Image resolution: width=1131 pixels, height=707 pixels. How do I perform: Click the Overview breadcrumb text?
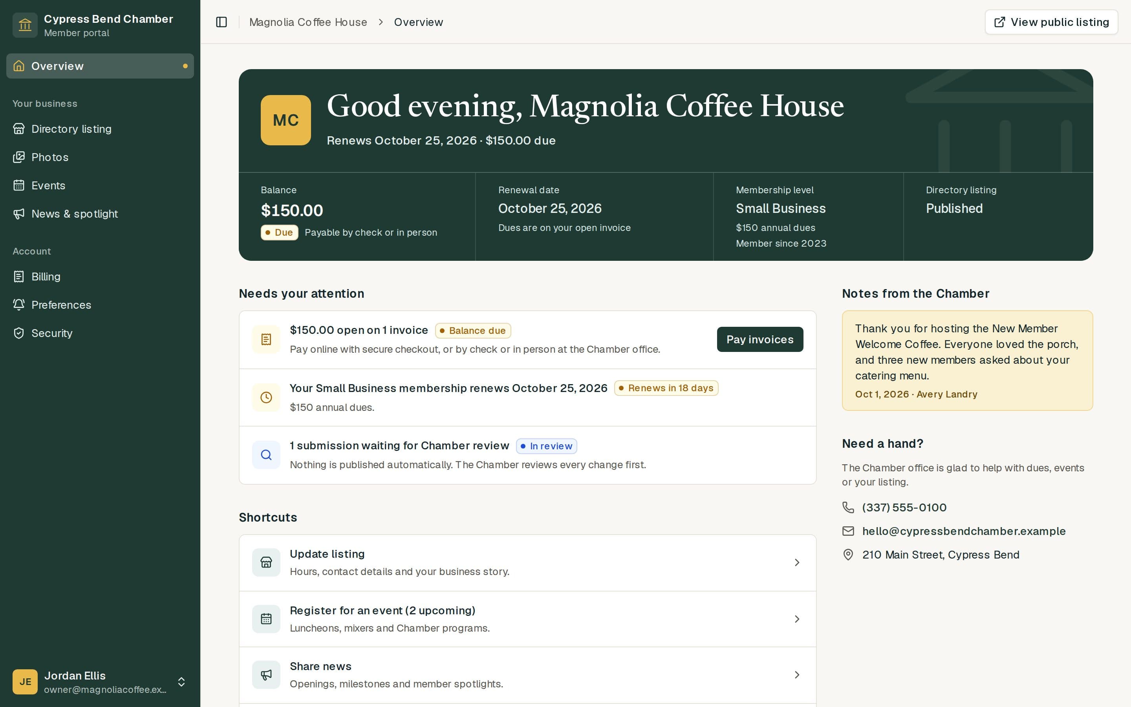(418, 22)
